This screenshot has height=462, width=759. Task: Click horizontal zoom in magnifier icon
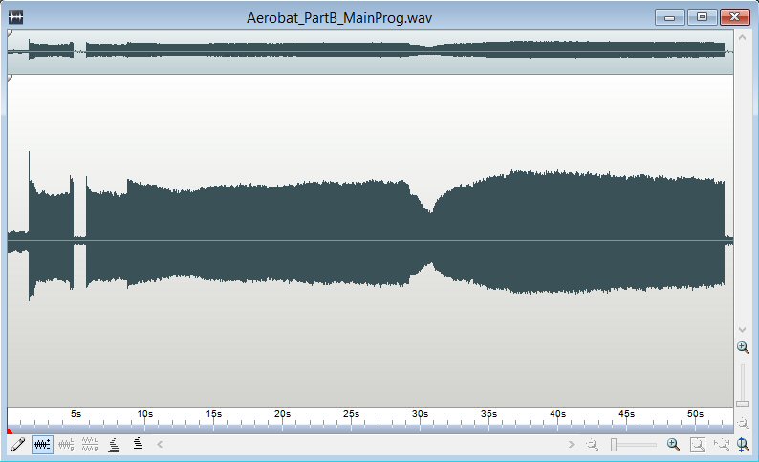[x=673, y=444]
